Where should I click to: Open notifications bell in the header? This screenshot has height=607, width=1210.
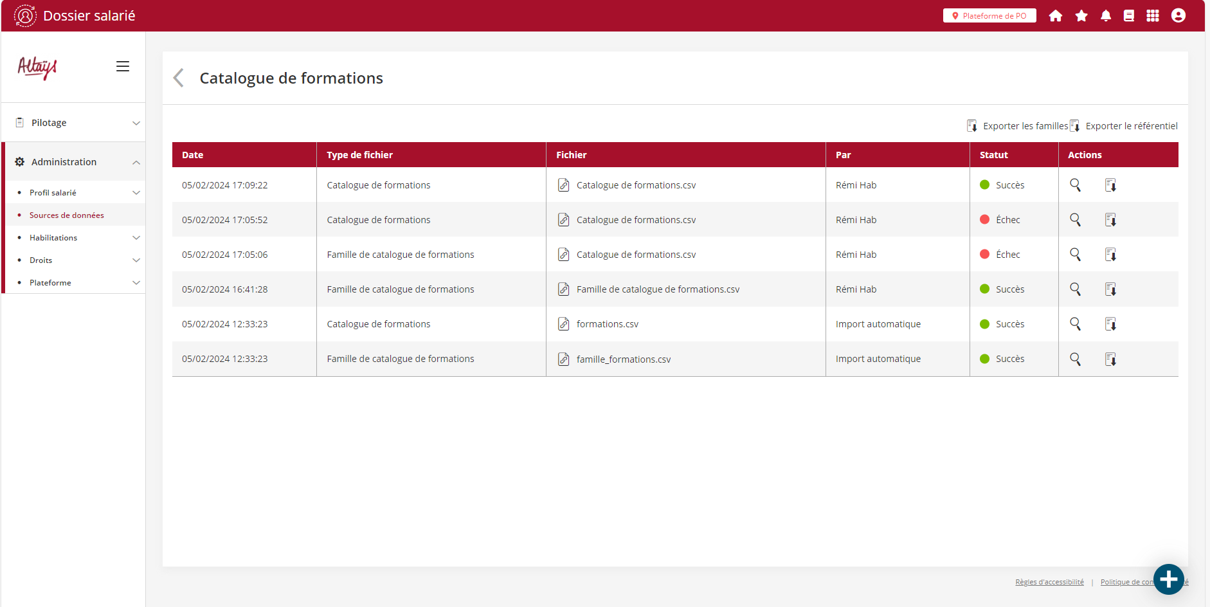[1105, 16]
